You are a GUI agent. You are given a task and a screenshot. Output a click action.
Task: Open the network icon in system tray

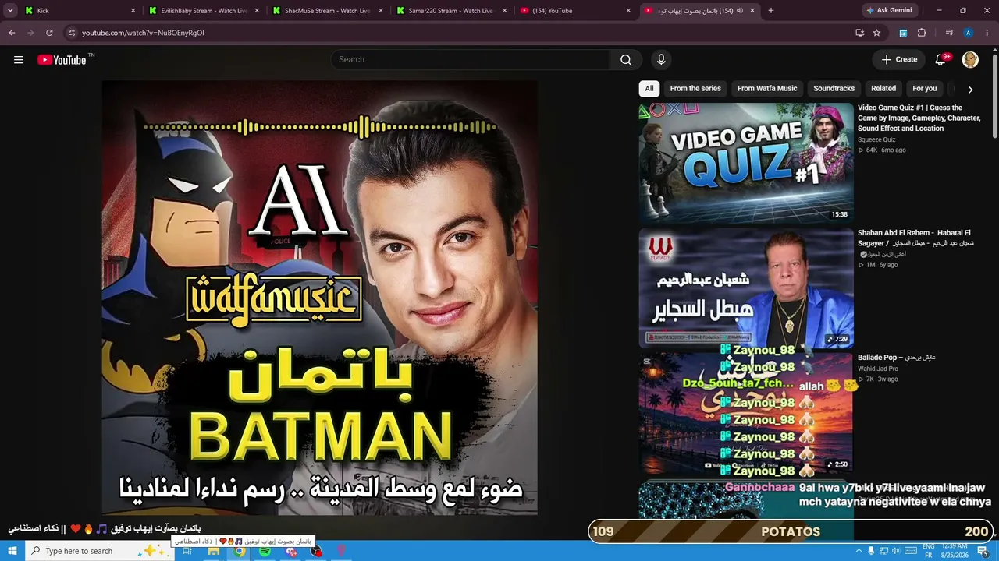point(884,551)
